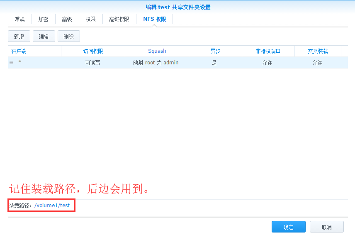The width and height of the screenshot is (355, 235).
Task: Sort by 访问权限 column header
Action: [93, 51]
